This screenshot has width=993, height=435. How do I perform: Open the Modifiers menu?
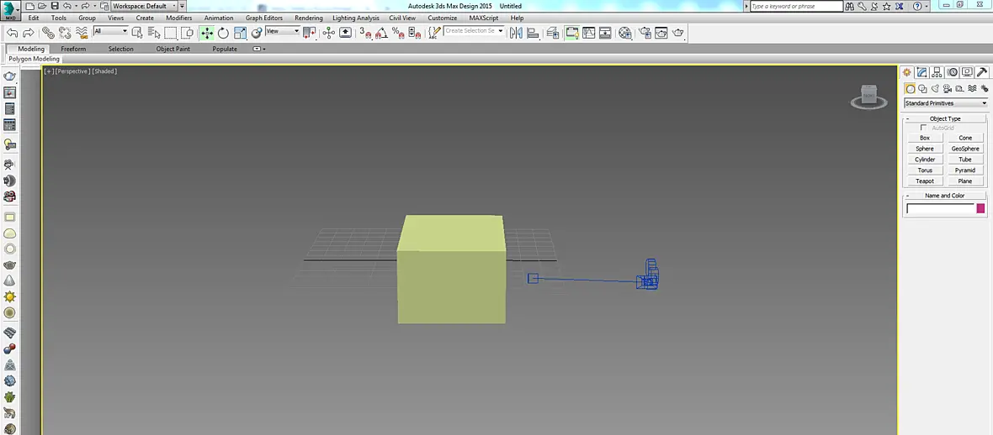point(179,18)
